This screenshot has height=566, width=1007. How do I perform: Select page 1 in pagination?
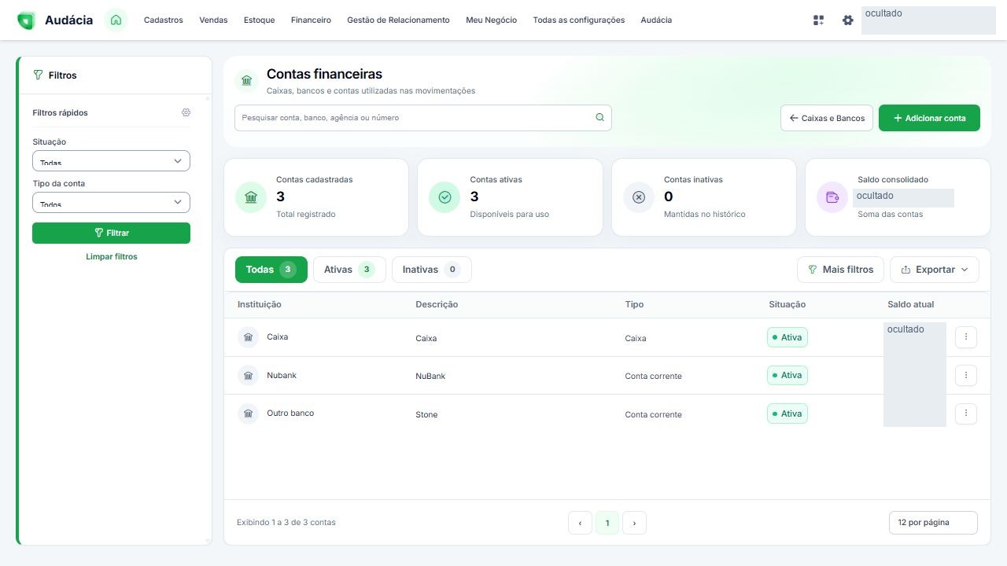tap(607, 523)
